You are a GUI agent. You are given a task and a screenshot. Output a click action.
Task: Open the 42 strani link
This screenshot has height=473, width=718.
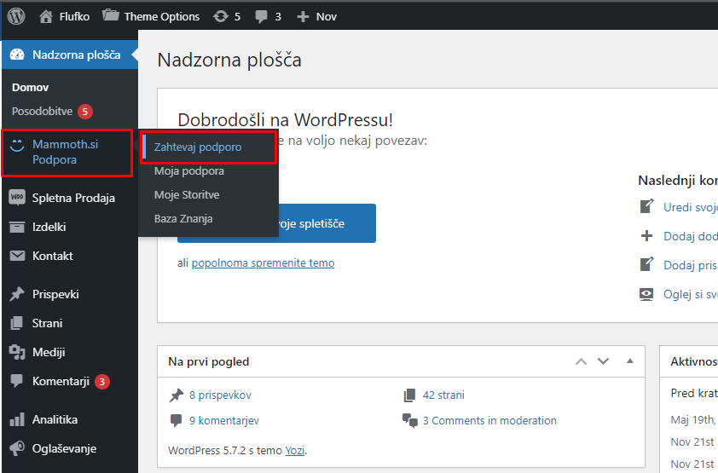443,395
